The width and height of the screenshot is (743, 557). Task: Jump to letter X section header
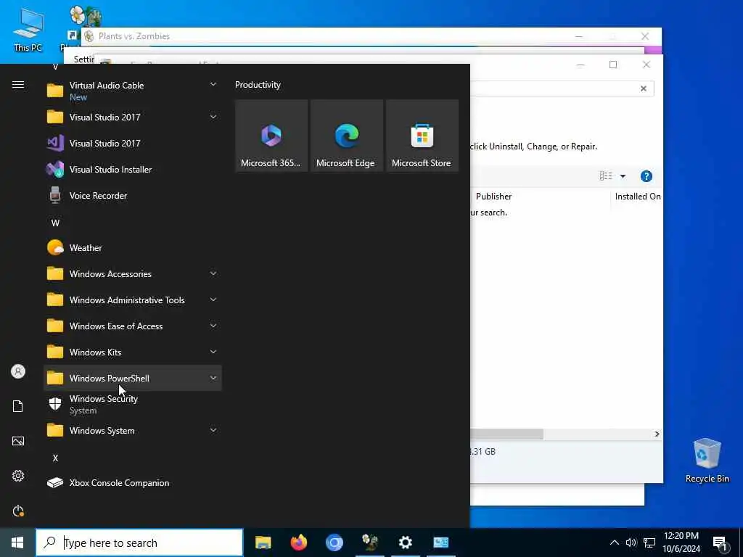[55, 458]
